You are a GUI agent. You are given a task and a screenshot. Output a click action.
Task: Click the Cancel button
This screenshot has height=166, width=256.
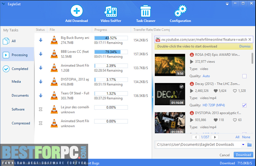tap(225, 155)
